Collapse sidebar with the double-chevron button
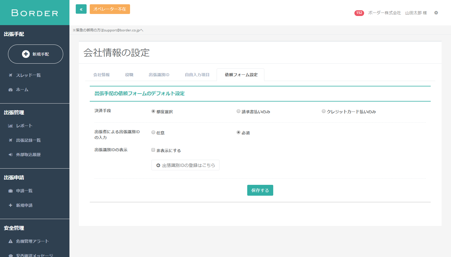The width and height of the screenshot is (451, 257). [81, 9]
